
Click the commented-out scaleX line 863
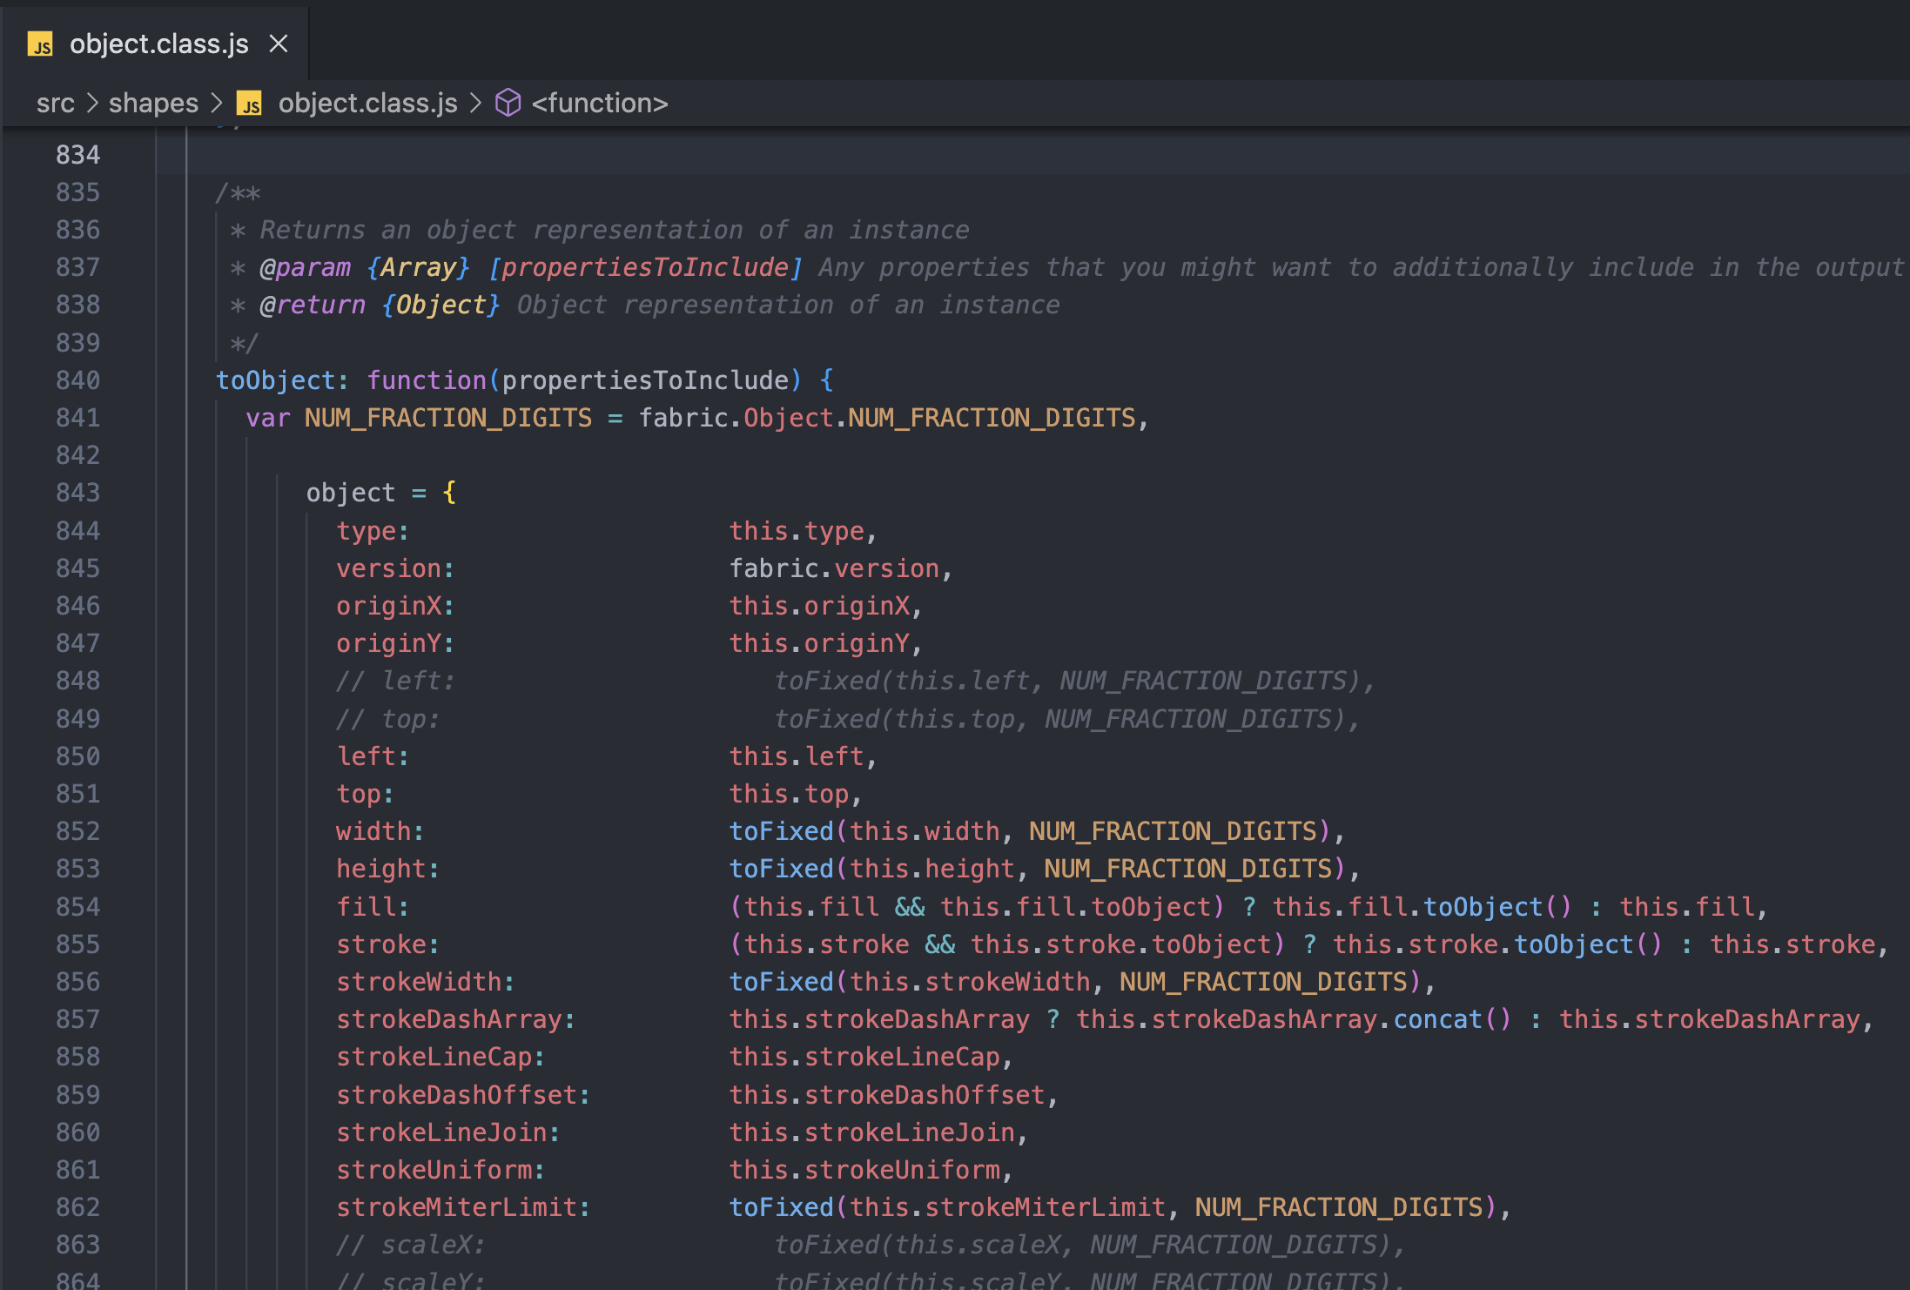click(409, 1244)
